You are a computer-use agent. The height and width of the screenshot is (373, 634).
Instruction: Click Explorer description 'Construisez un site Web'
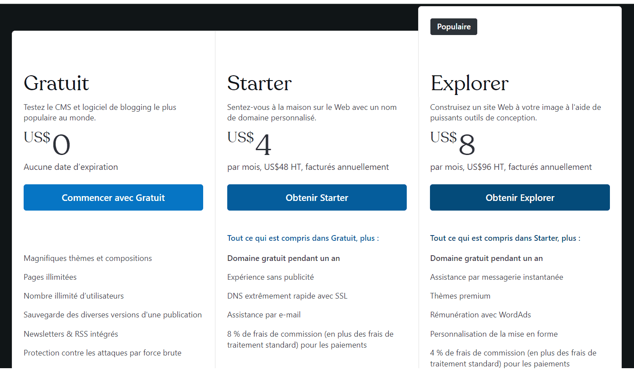pyautogui.click(x=515, y=113)
